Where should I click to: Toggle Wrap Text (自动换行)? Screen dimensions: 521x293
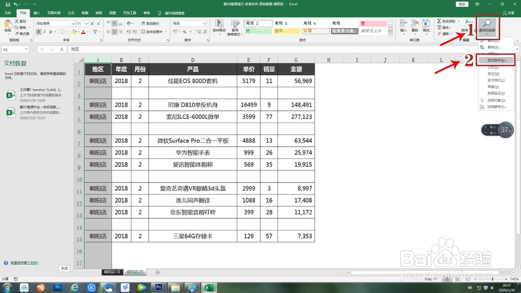(x=150, y=23)
